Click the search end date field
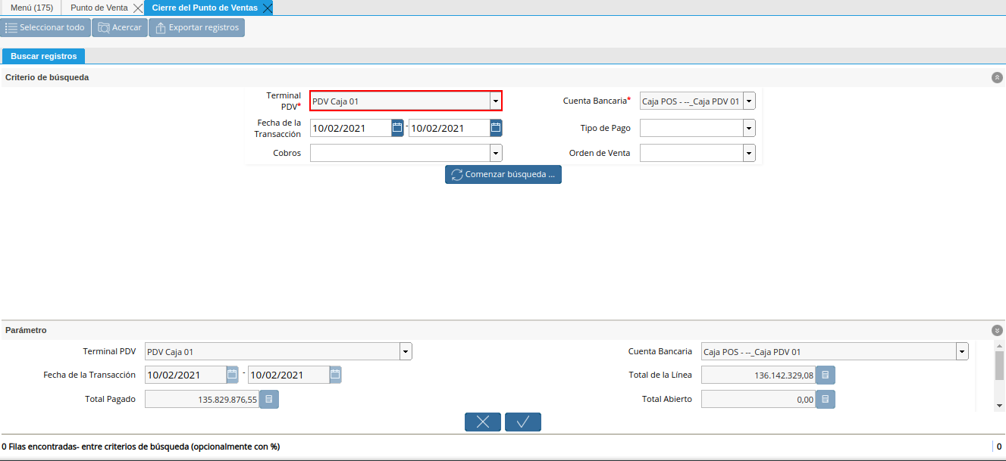This screenshot has height=461, width=1006. [x=449, y=128]
